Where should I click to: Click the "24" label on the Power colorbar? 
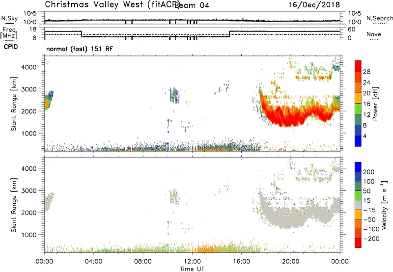366,82
